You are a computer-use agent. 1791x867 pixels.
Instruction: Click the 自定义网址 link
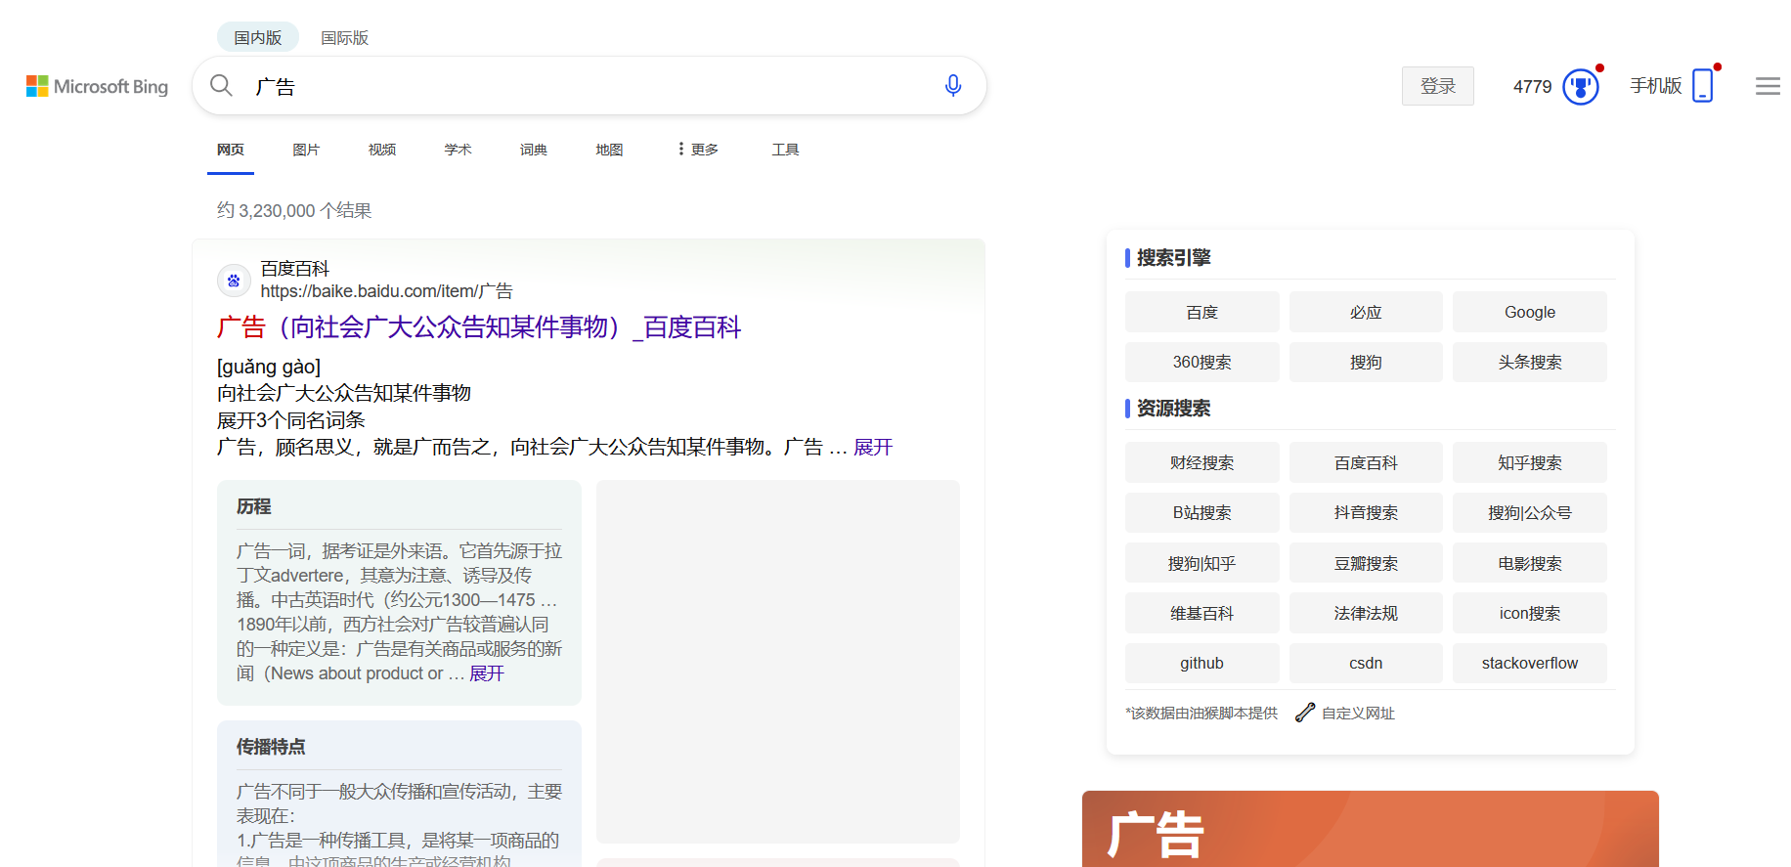pos(1358,714)
